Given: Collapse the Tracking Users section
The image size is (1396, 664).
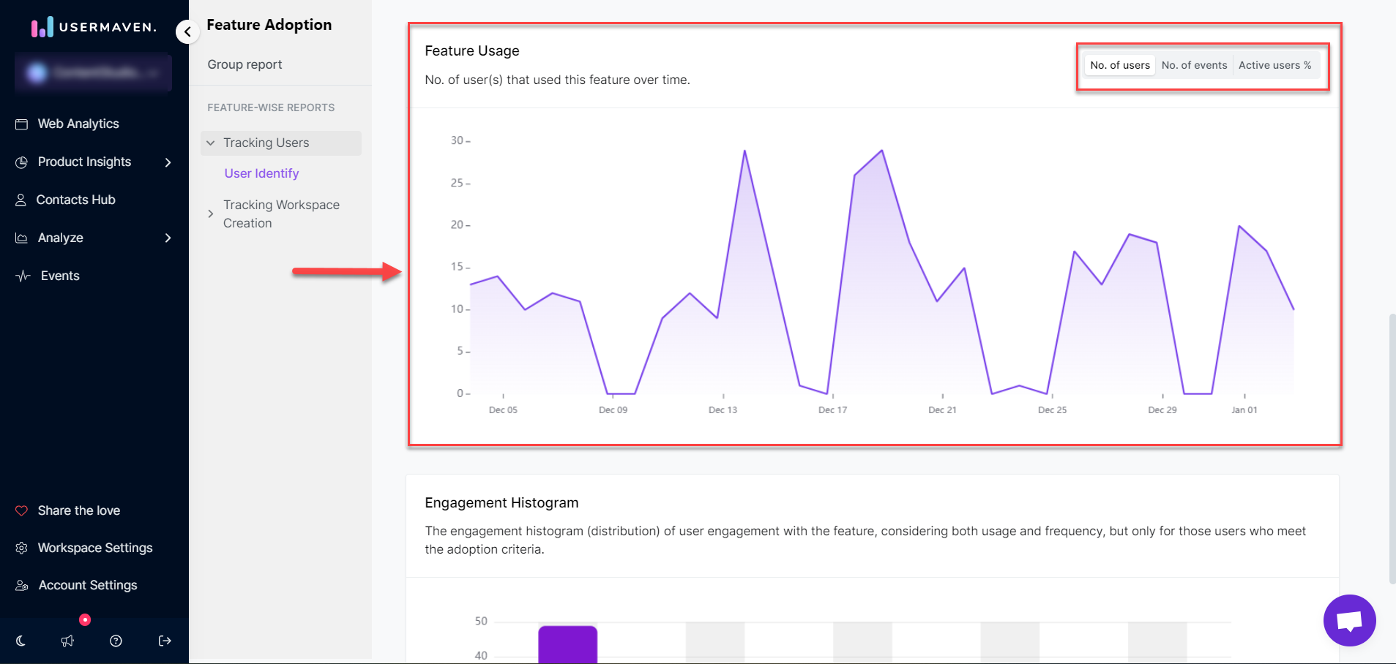Looking at the screenshot, I should 211,143.
